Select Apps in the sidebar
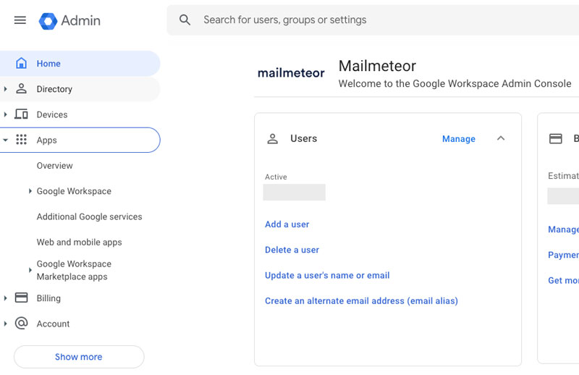The image size is (579, 375). coord(80,140)
